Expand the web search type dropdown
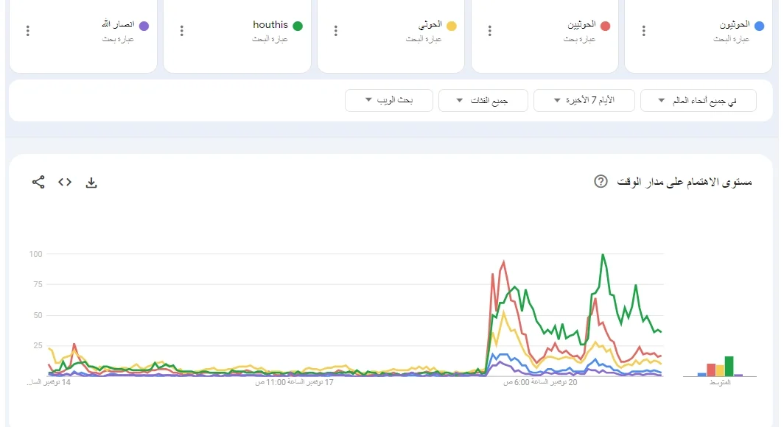The image size is (784, 427). (x=388, y=100)
